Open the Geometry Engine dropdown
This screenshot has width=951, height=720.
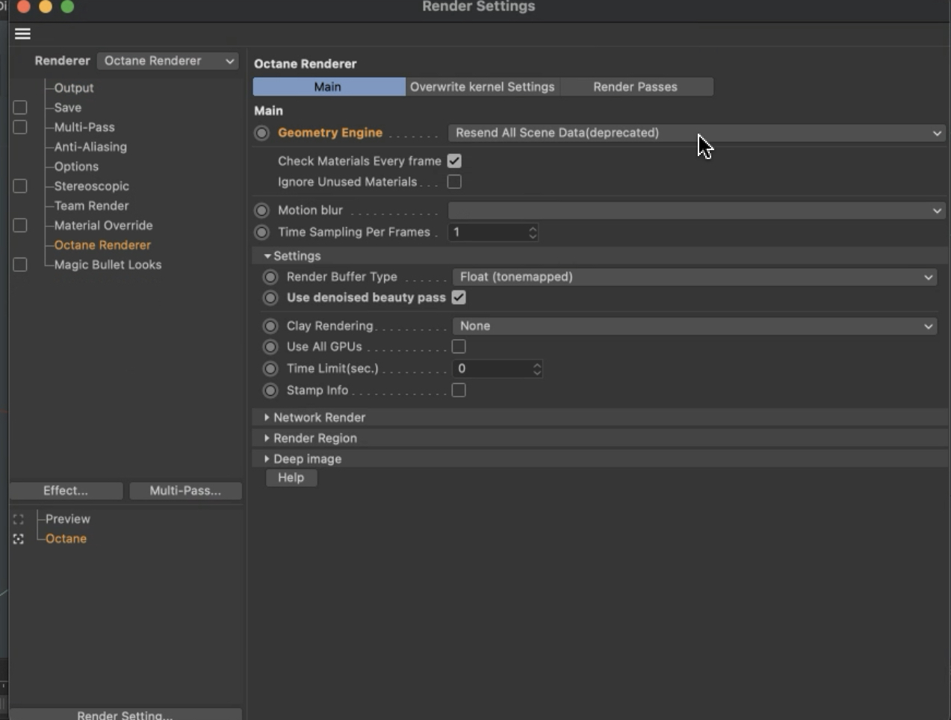click(696, 133)
